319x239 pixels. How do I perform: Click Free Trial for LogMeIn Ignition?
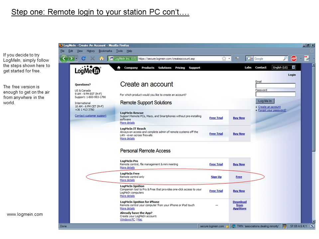[x=216, y=191]
